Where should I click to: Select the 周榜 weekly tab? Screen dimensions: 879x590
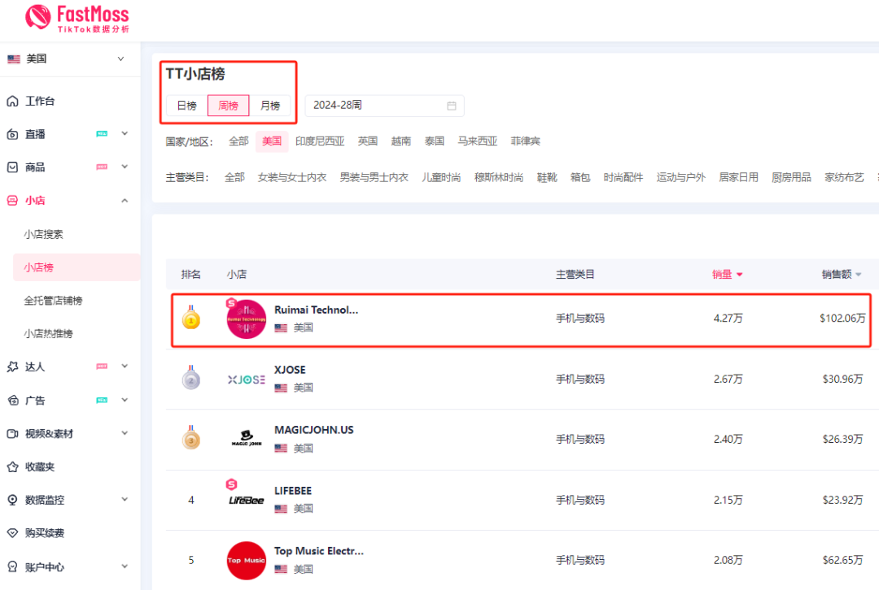[228, 105]
